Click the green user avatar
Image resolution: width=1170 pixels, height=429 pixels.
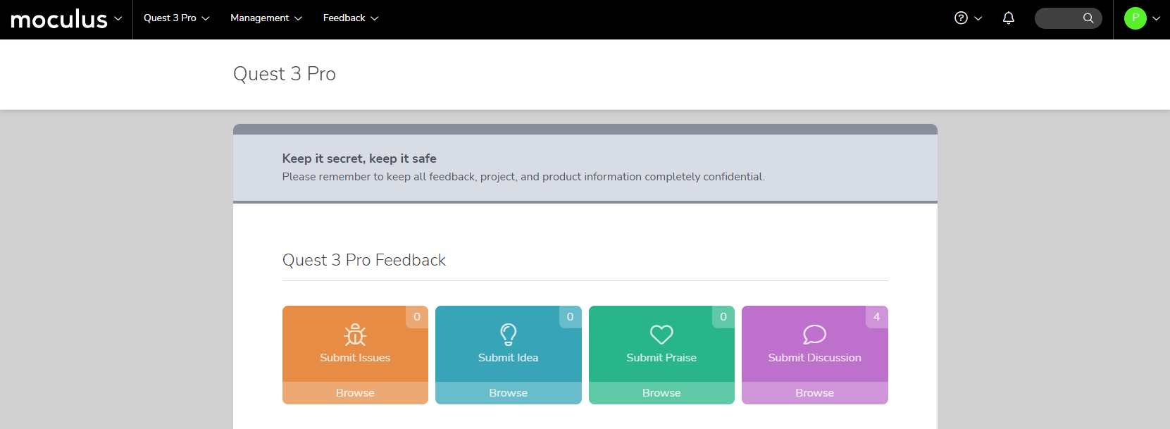(1135, 18)
